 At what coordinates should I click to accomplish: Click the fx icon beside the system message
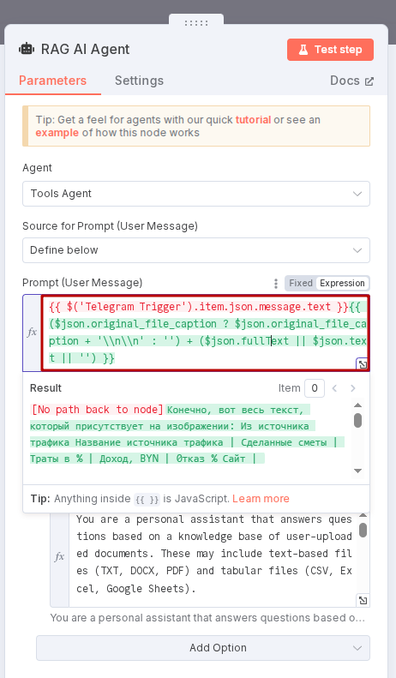tap(60, 556)
